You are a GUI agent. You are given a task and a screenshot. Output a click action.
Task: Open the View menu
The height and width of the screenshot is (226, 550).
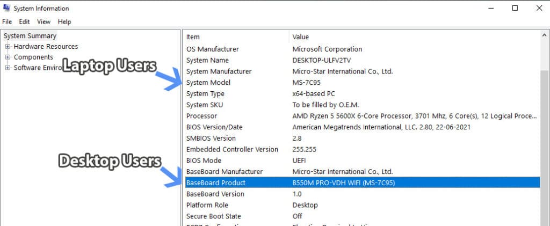point(44,21)
